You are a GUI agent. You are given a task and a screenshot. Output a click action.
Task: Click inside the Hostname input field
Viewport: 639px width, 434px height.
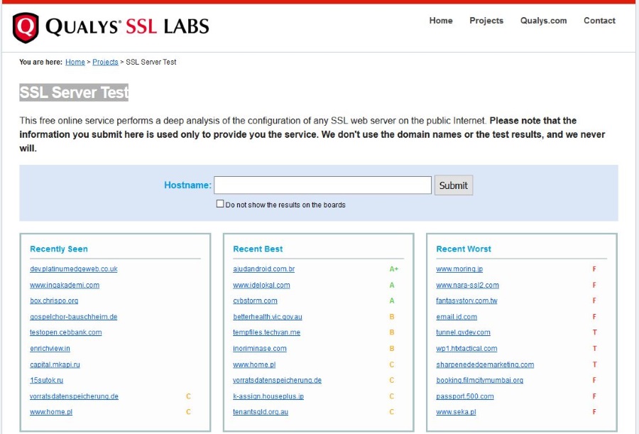point(323,185)
